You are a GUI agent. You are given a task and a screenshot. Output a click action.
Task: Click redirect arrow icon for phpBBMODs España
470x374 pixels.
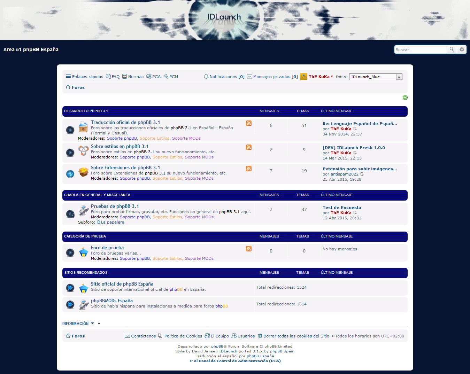click(x=70, y=304)
